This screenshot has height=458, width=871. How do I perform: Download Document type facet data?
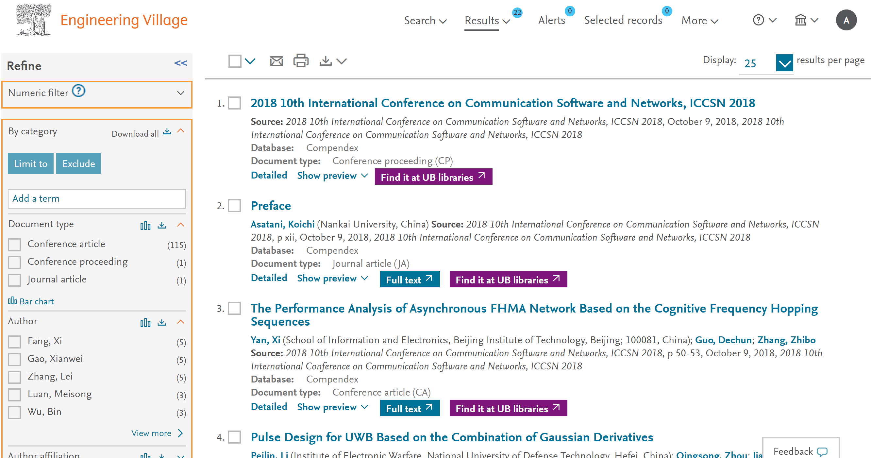coord(162,225)
